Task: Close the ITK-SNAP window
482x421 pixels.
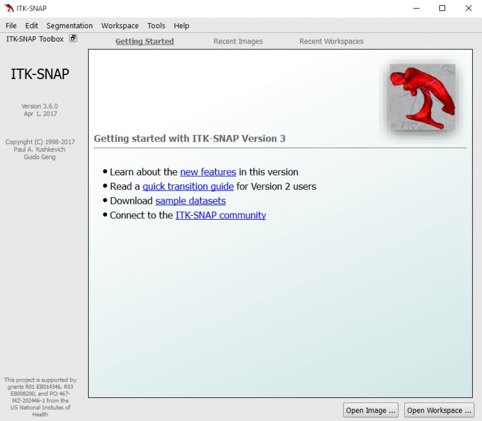Action: [469, 8]
